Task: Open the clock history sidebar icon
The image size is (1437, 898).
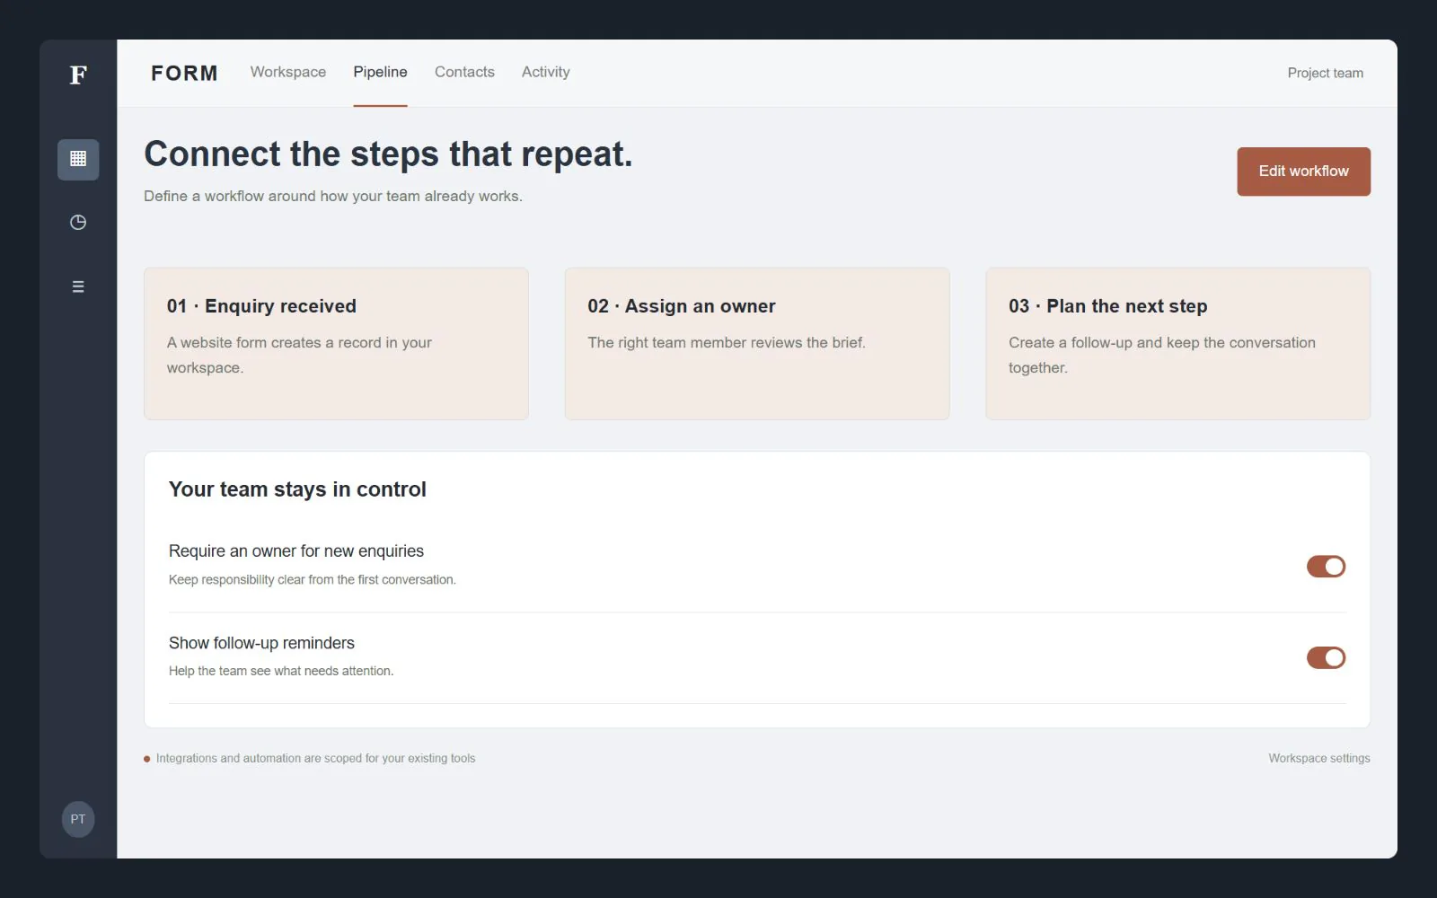Action: (78, 223)
